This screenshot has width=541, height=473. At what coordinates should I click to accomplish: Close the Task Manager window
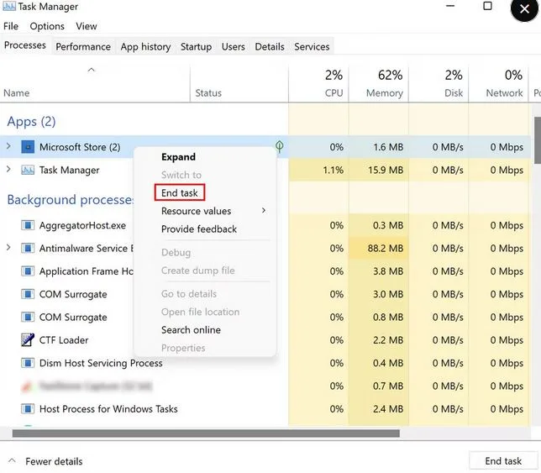[524, 8]
